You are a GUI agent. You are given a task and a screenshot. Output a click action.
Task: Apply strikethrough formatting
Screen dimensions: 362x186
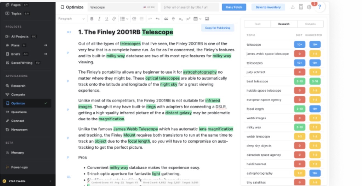173,19
